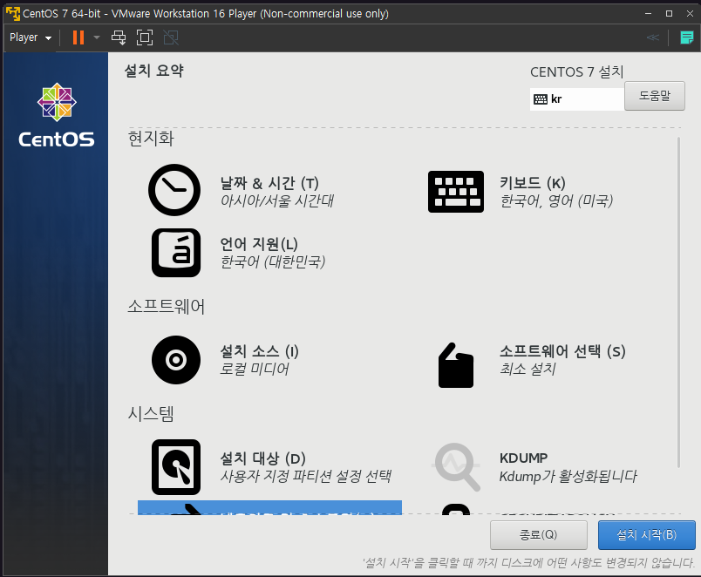
Task: Click the 도움말 help button
Action: click(655, 96)
